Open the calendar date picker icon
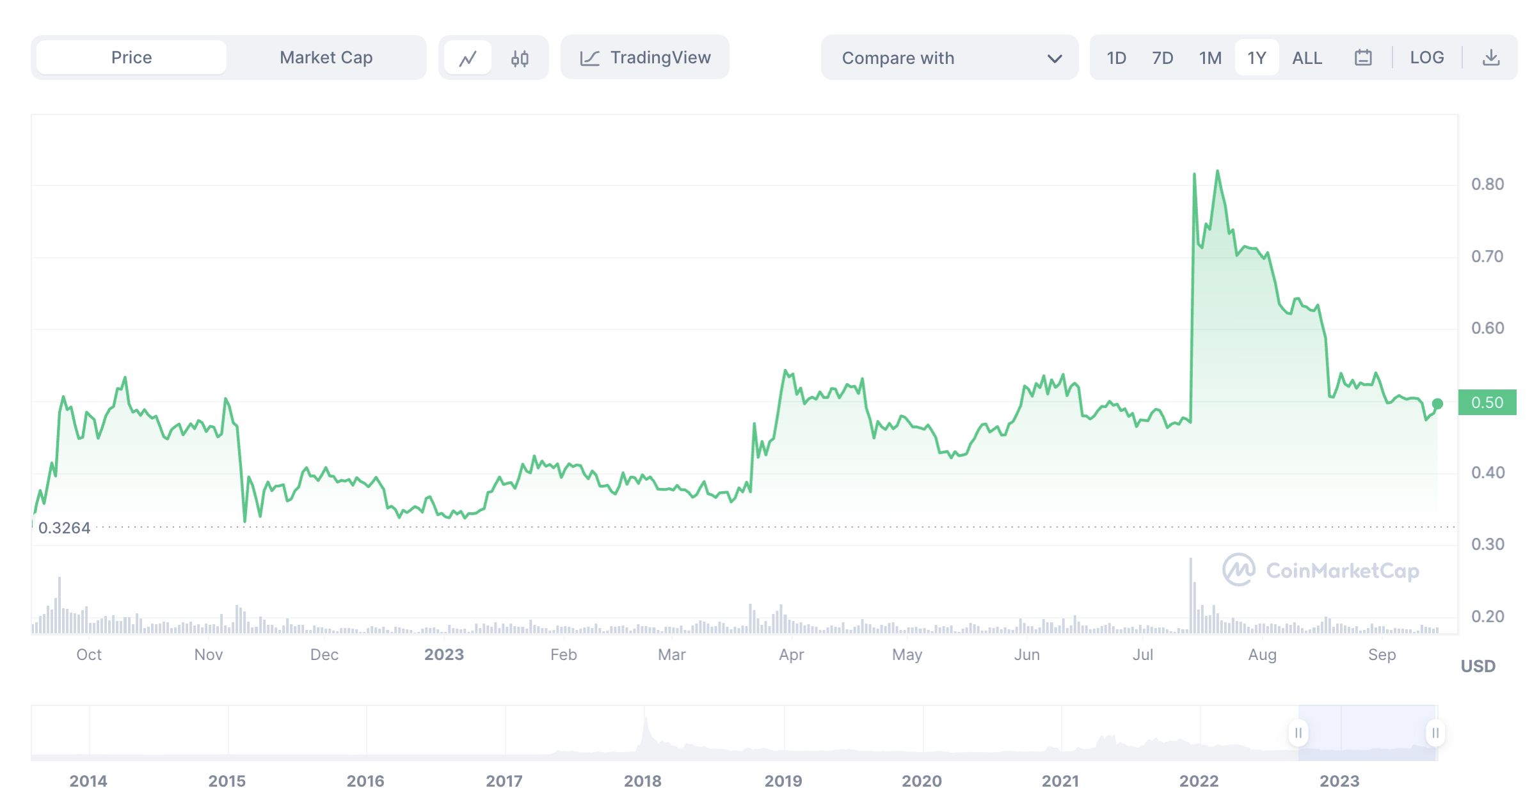 point(1363,58)
